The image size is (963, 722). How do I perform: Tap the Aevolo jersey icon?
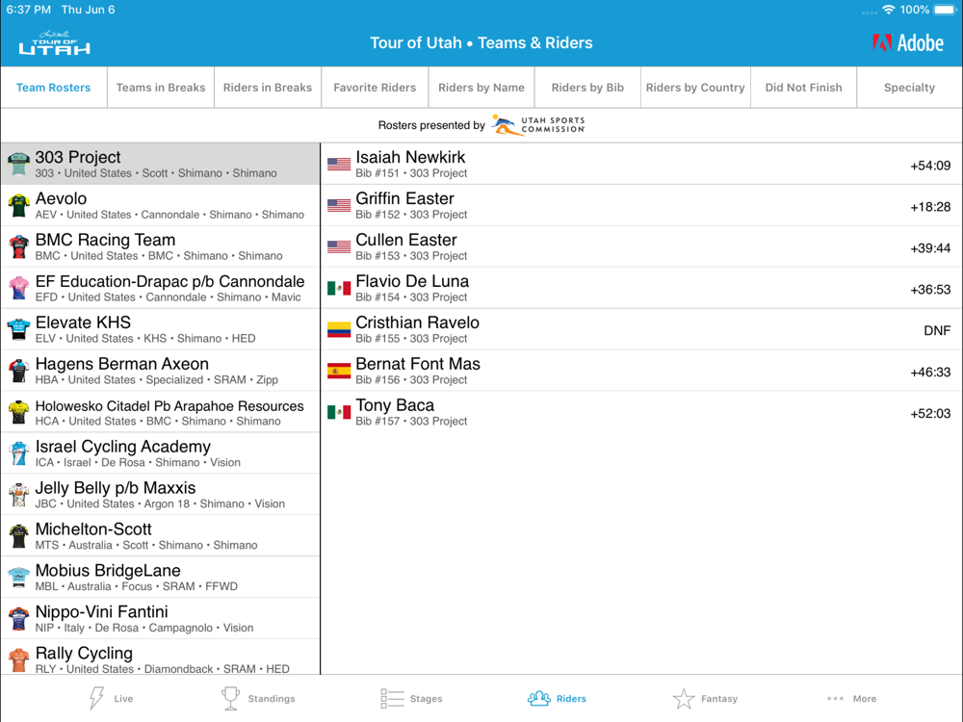(x=18, y=206)
